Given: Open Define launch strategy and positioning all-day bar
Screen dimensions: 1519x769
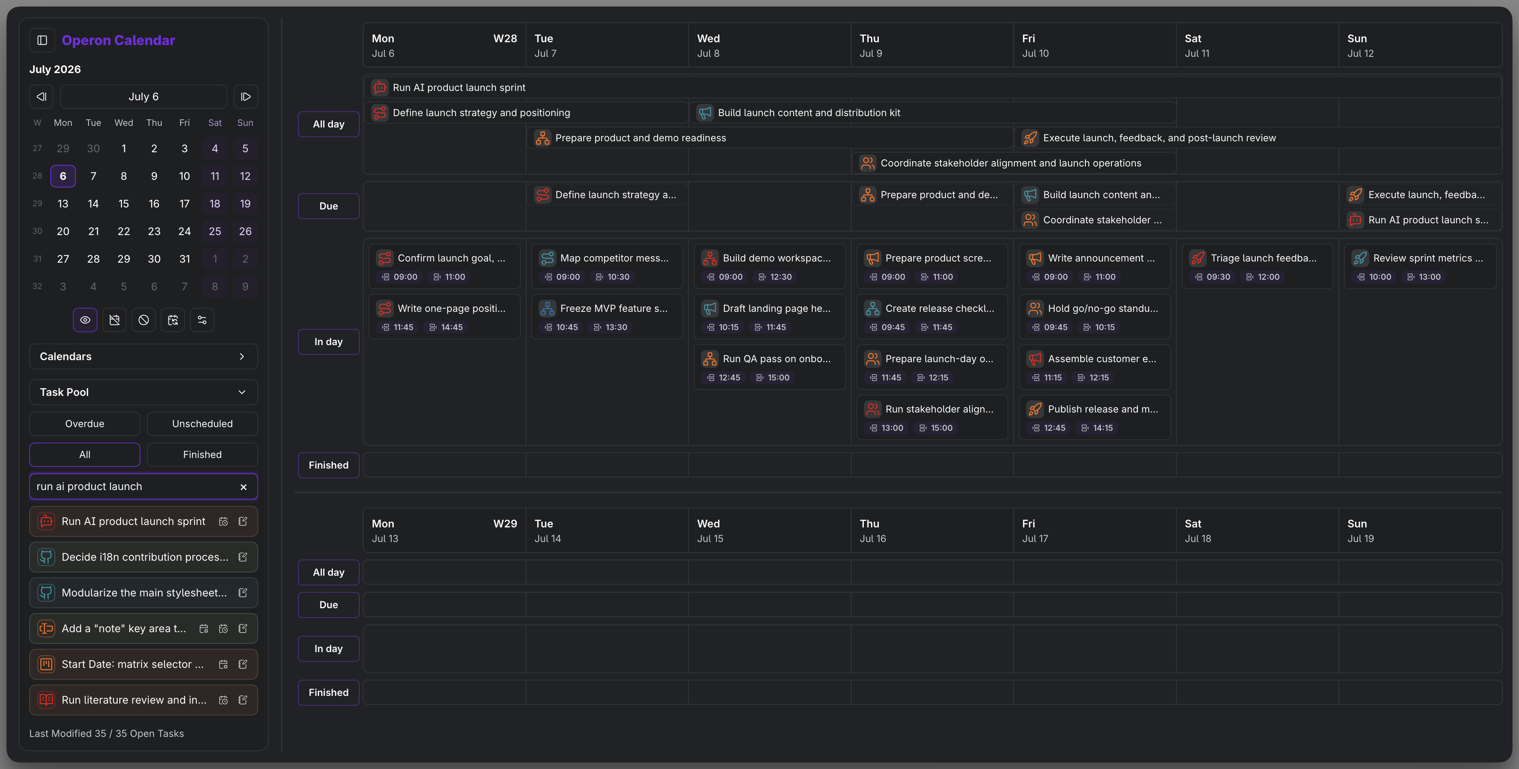Looking at the screenshot, I should [526, 112].
